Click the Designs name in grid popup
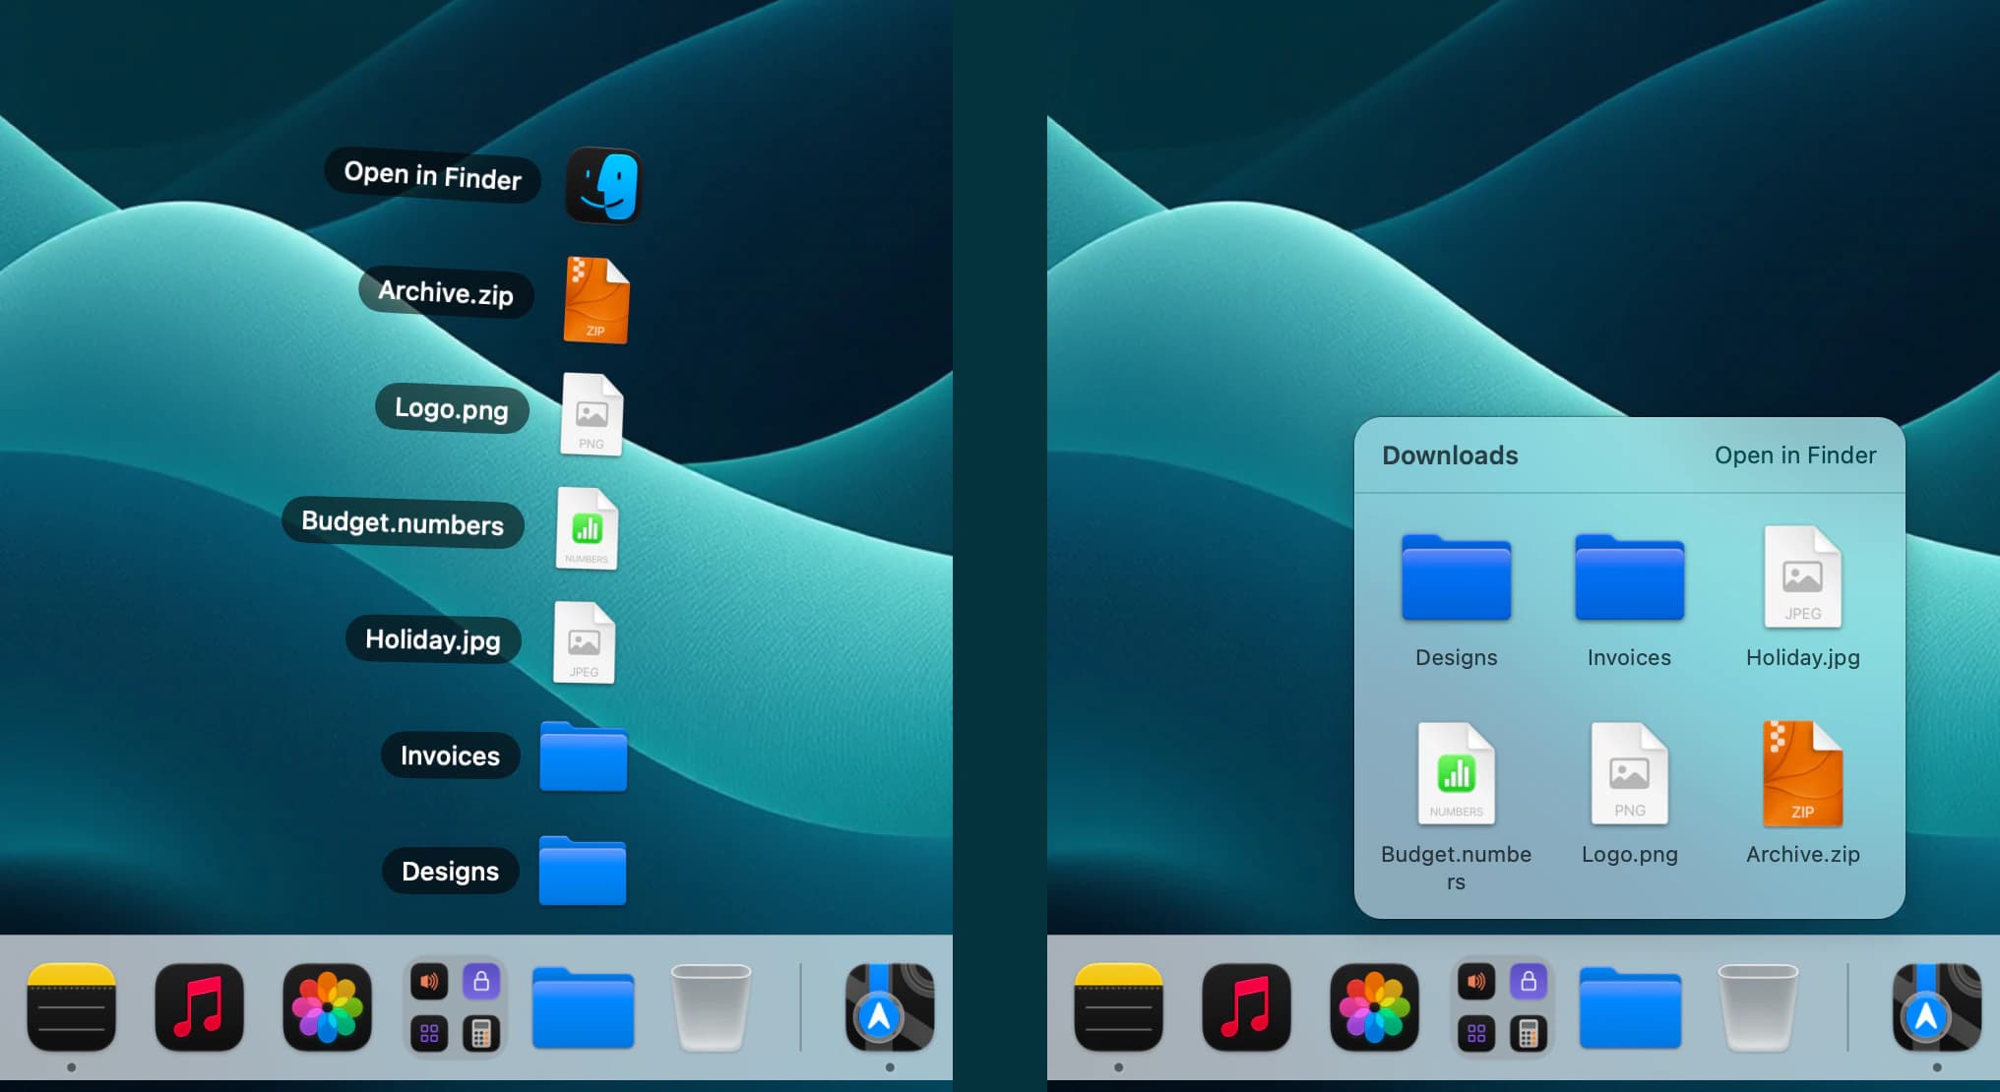Viewport: 2000px width, 1092px height. (x=1457, y=657)
